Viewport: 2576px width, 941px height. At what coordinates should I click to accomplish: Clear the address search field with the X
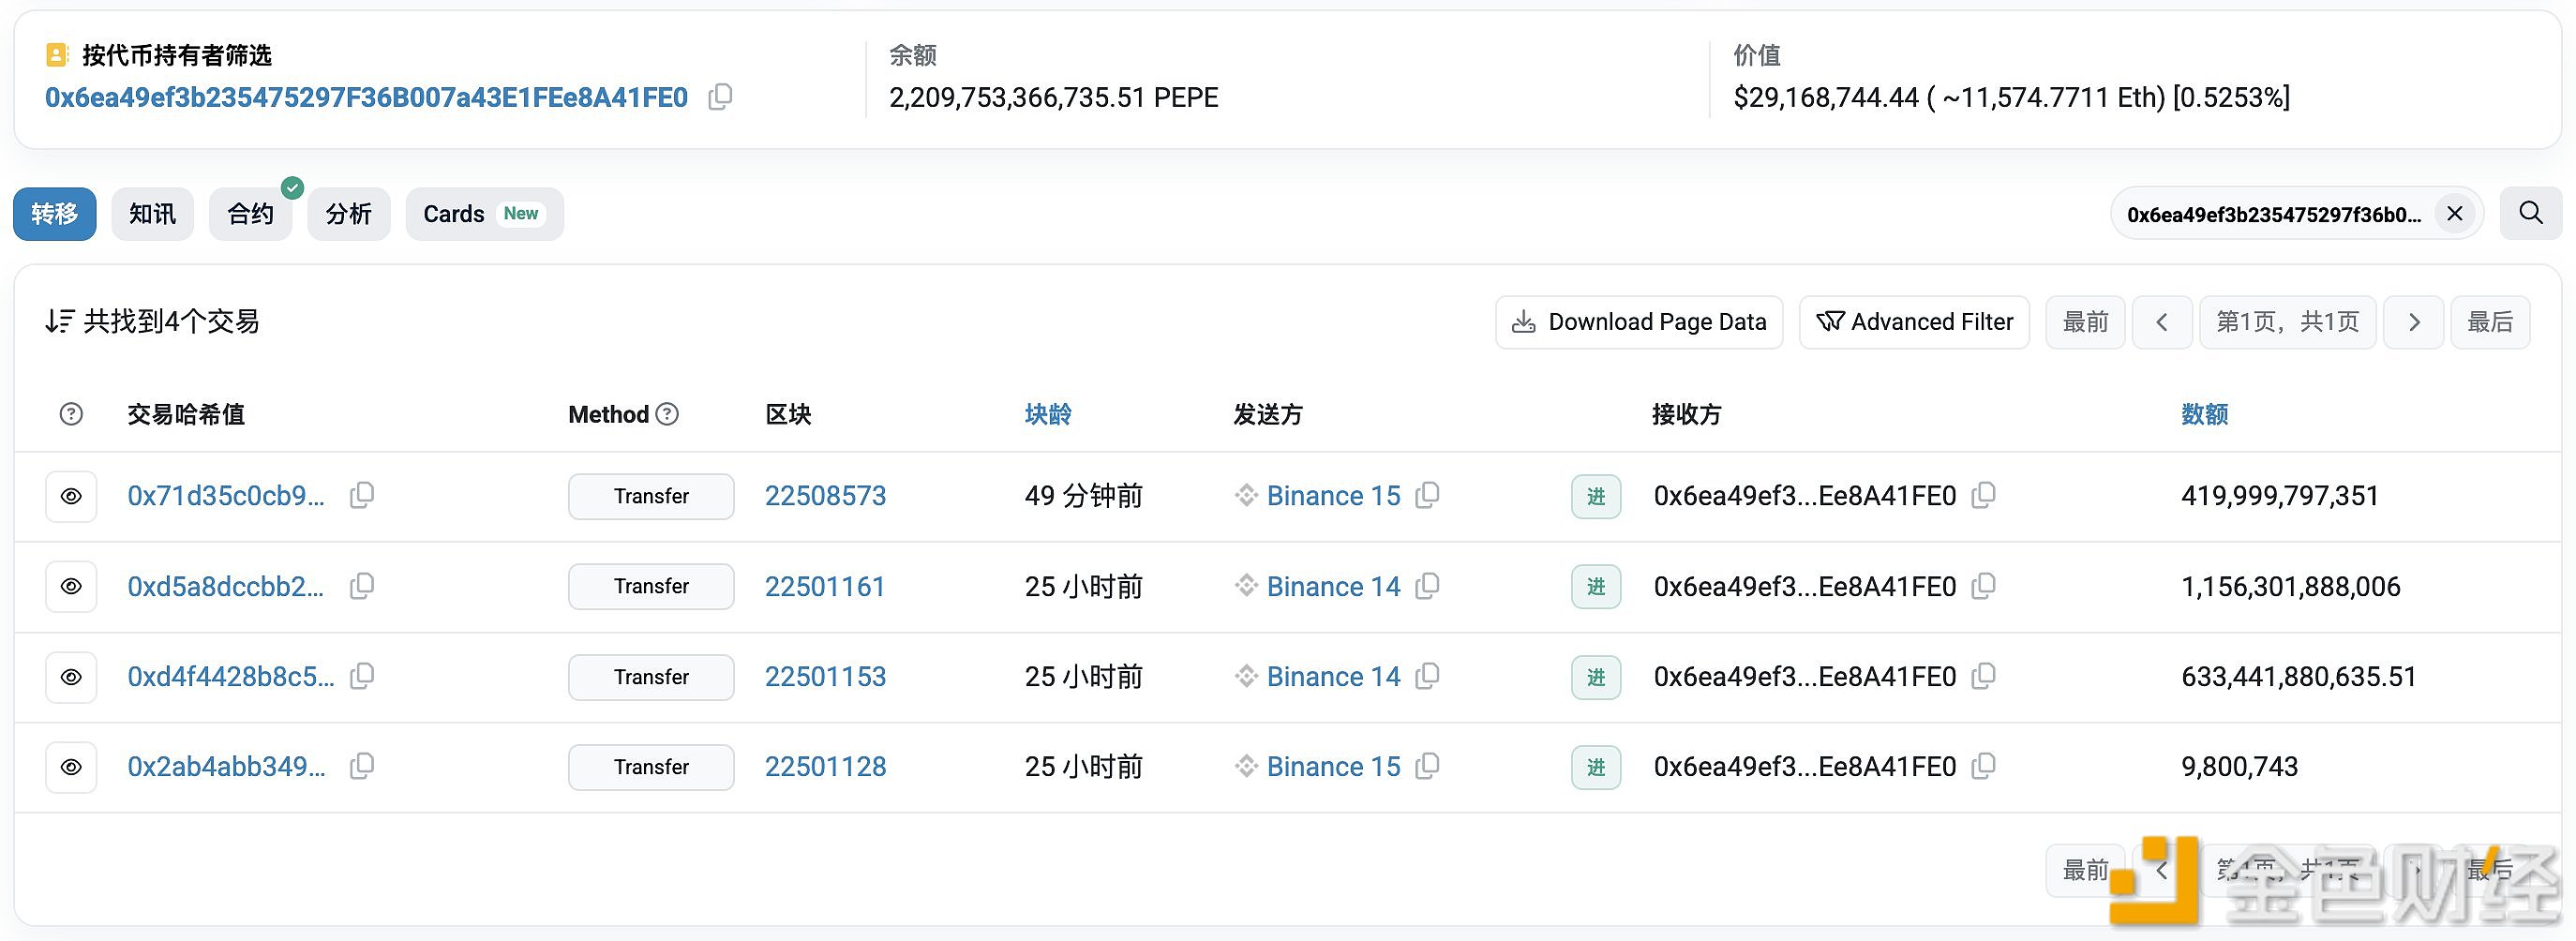2454,212
